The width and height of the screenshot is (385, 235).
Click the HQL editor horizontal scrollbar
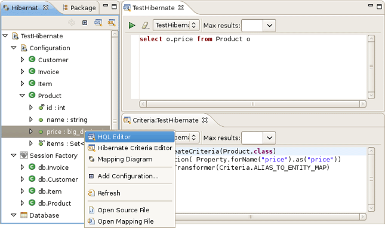252,104
